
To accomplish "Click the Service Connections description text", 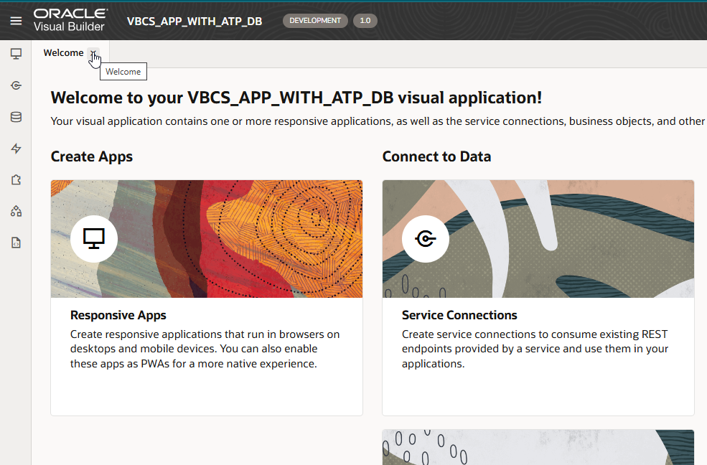I will point(535,349).
